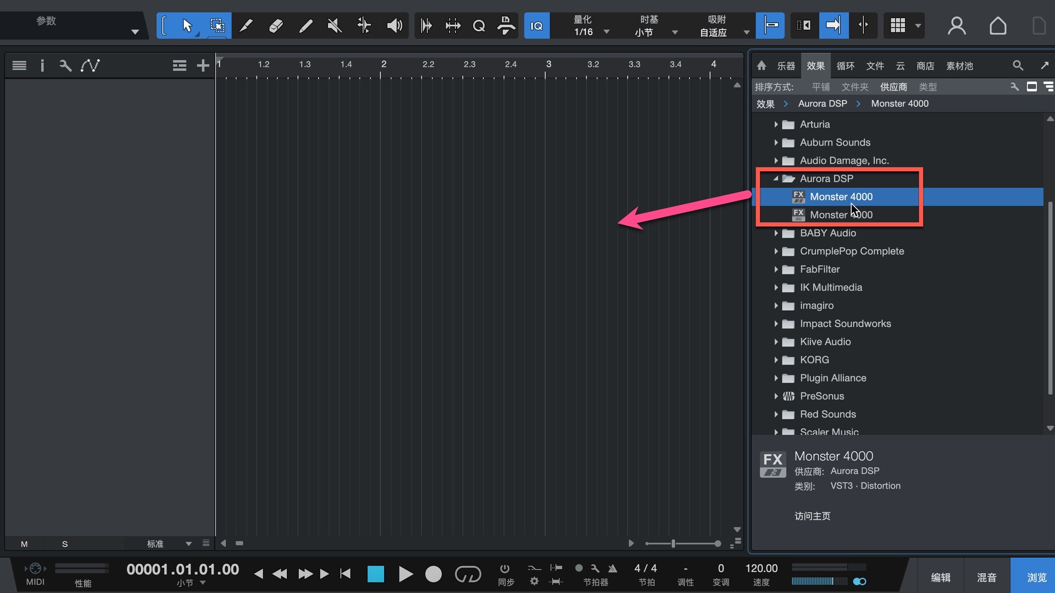1055x593 pixels.
Task: Click the 120.00 tempo field
Action: (x=762, y=568)
